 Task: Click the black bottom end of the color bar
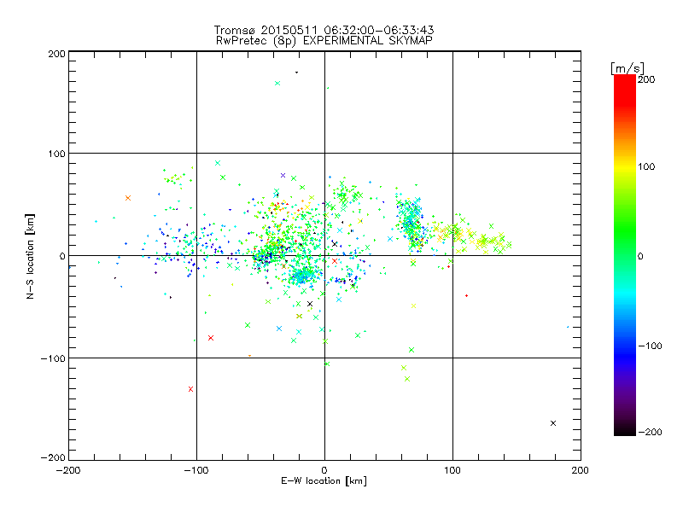point(625,431)
